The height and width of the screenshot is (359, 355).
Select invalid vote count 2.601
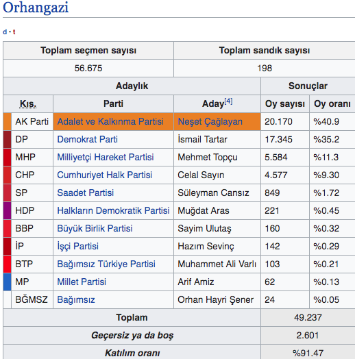click(x=308, y=336)
